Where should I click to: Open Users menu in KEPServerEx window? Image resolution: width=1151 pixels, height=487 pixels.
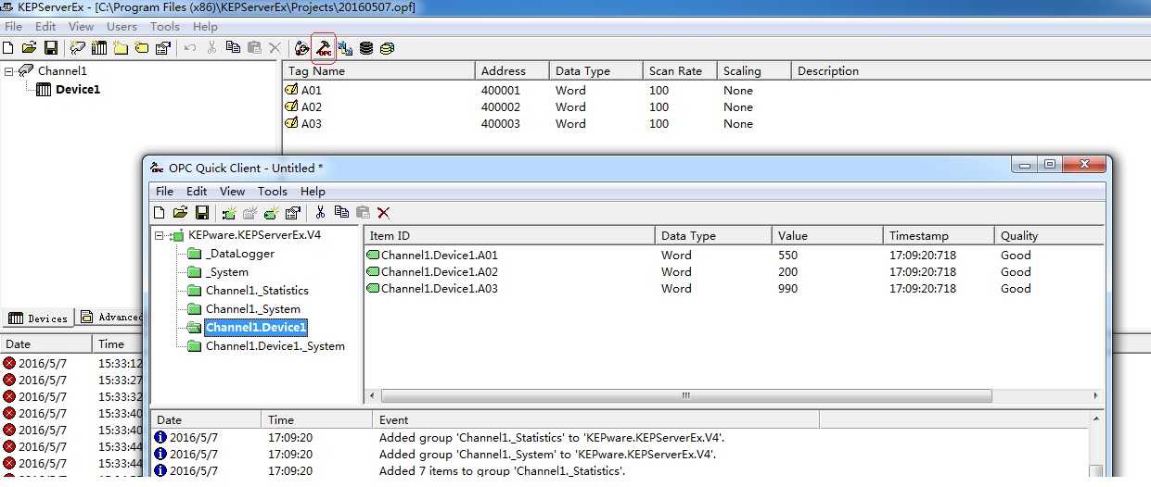(x=121, y=27)
